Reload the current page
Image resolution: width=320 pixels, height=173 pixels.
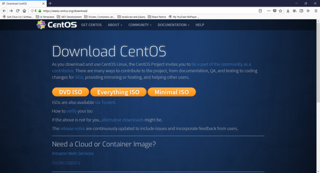click(18, 11)
